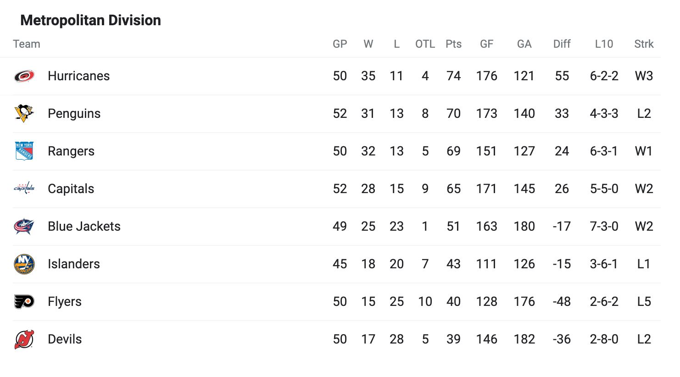The height and width of the screenshot is (377, 680).
Task: Click the Pts column header
Action: 454,44
